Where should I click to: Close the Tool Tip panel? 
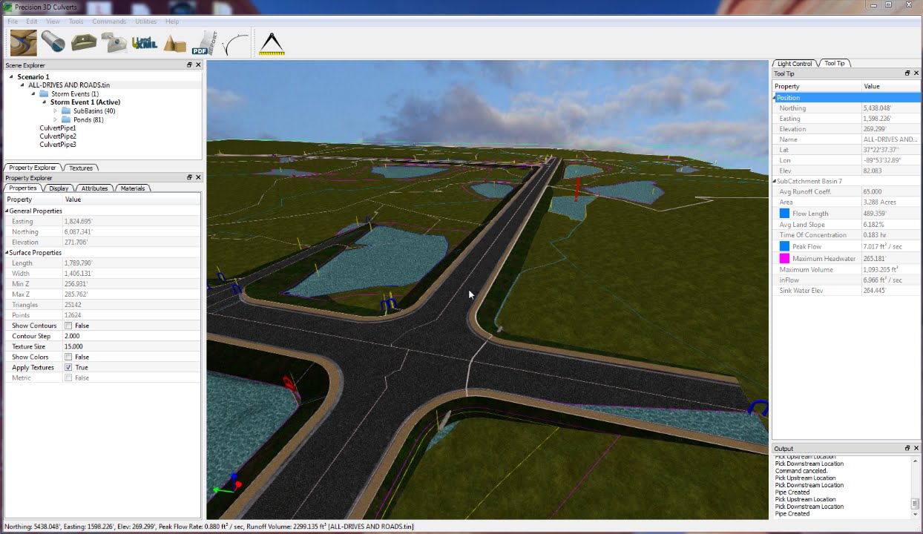pos(916,73)
